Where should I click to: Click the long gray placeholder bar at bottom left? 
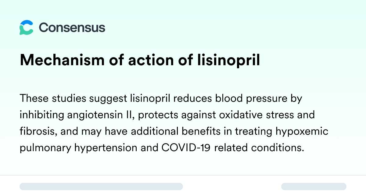point(101,187)
